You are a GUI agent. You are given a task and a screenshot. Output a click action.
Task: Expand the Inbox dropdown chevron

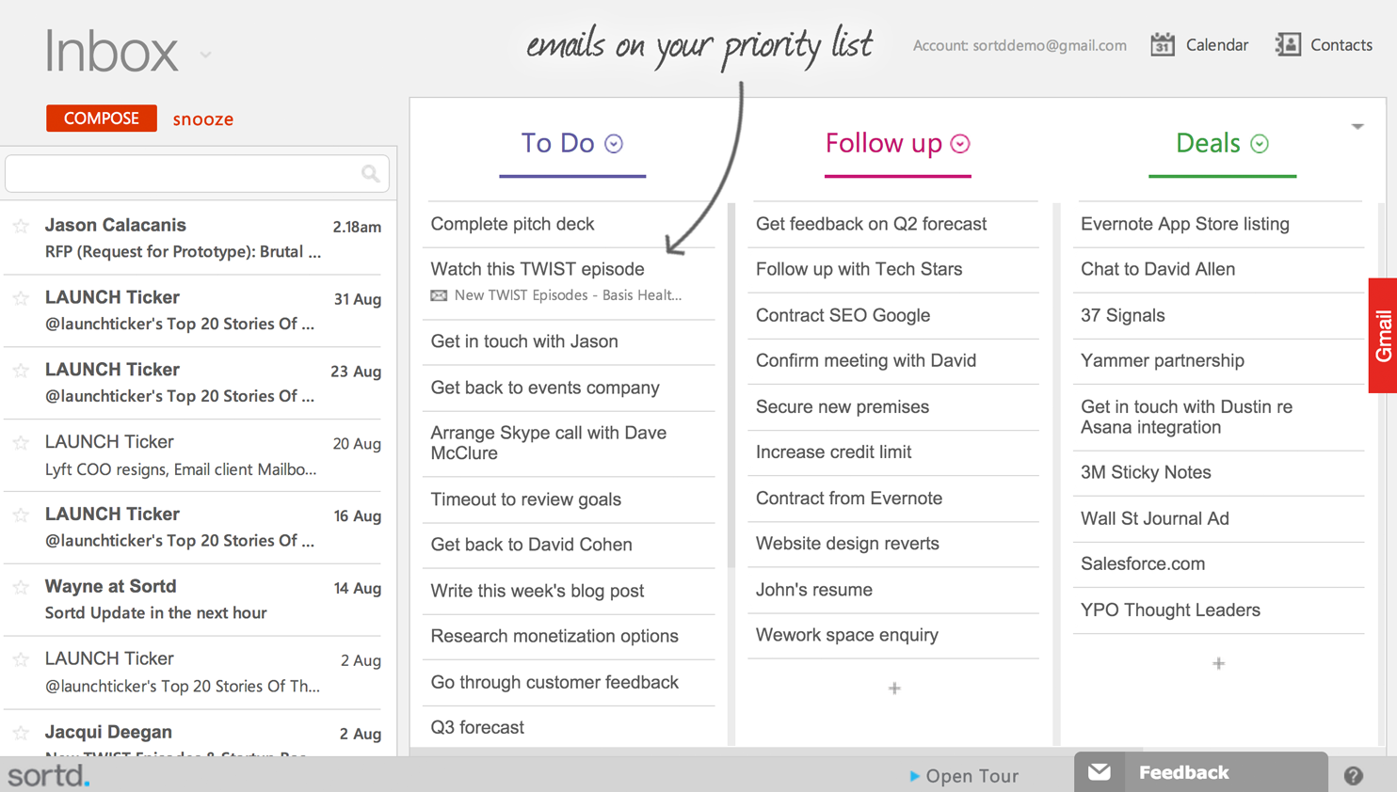click(205, 55)
